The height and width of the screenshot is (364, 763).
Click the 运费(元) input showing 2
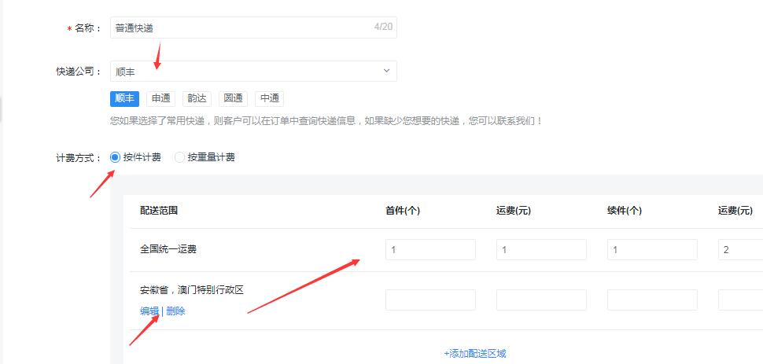[x=741, y=250]
